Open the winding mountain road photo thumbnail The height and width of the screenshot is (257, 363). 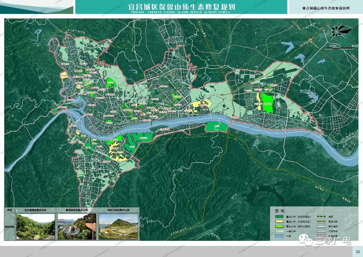77,227
